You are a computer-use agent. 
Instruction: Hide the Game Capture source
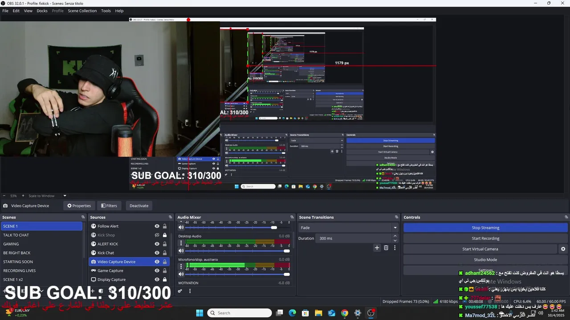pyautogui.click(x=157, y=271)
